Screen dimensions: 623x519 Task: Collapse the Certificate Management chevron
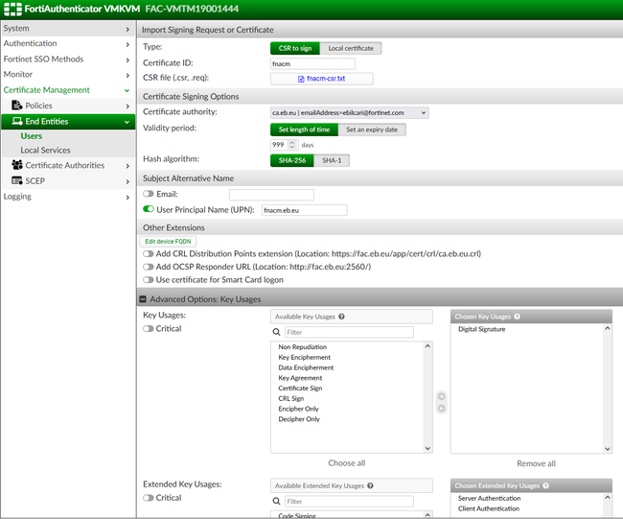127,91
